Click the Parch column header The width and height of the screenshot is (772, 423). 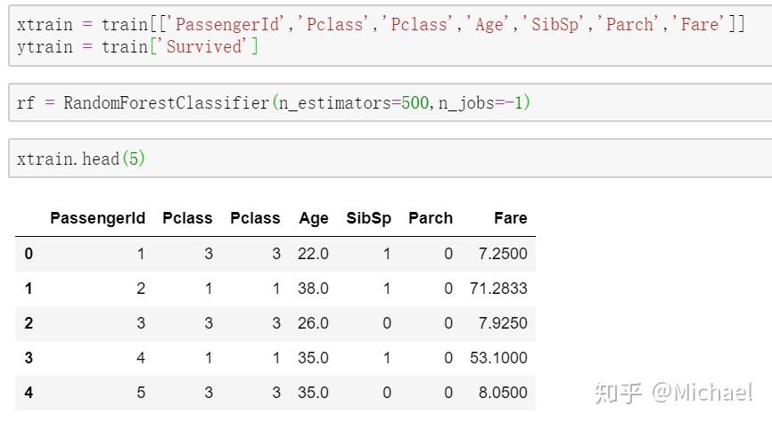click(431, 218)
